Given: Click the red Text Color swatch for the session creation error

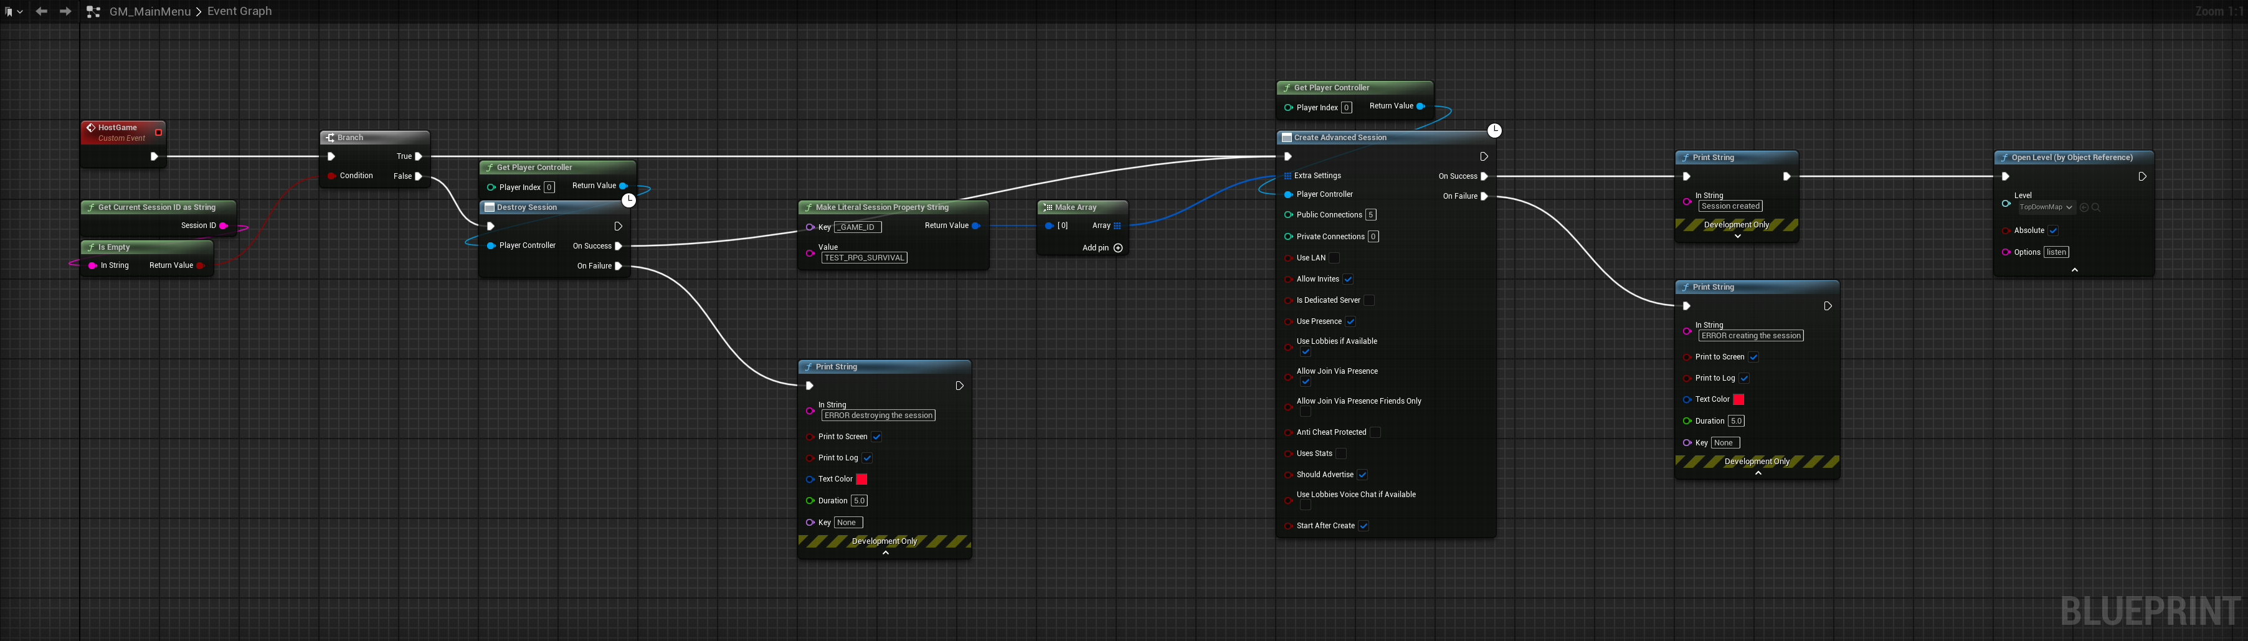Looking at the screenshot, I should click(x=1737, y=399).
